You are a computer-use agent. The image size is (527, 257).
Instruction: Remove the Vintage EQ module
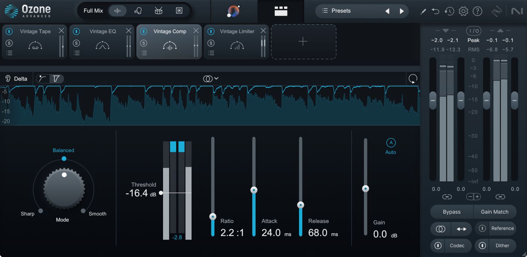click(x=129, y=31)
